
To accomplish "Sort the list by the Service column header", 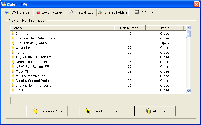I will click(62, 28).
